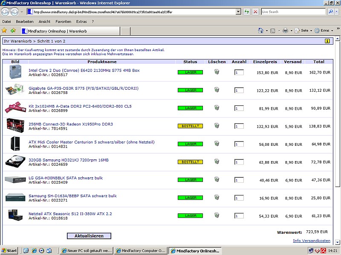Click the Aktualisieren button
The image size is (341, 255).
click(89, 236)
